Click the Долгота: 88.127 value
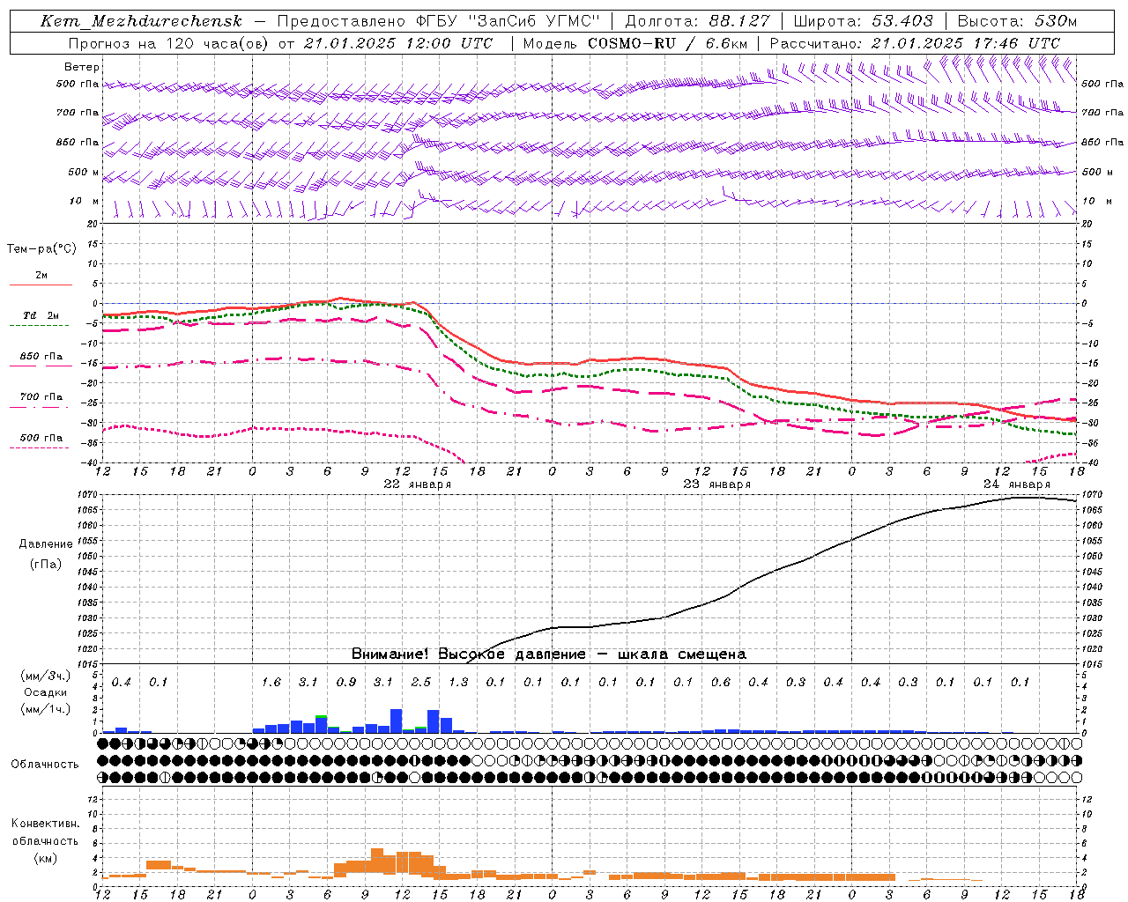The height and width of the screenshot is (902, 1128). tap(697, 21)
